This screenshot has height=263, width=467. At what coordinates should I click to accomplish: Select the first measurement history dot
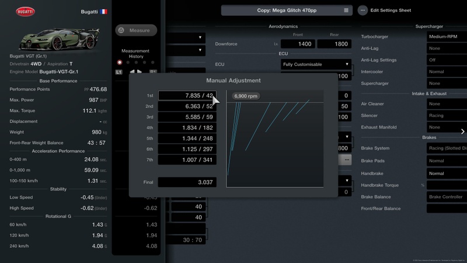[x=120, y=63]
